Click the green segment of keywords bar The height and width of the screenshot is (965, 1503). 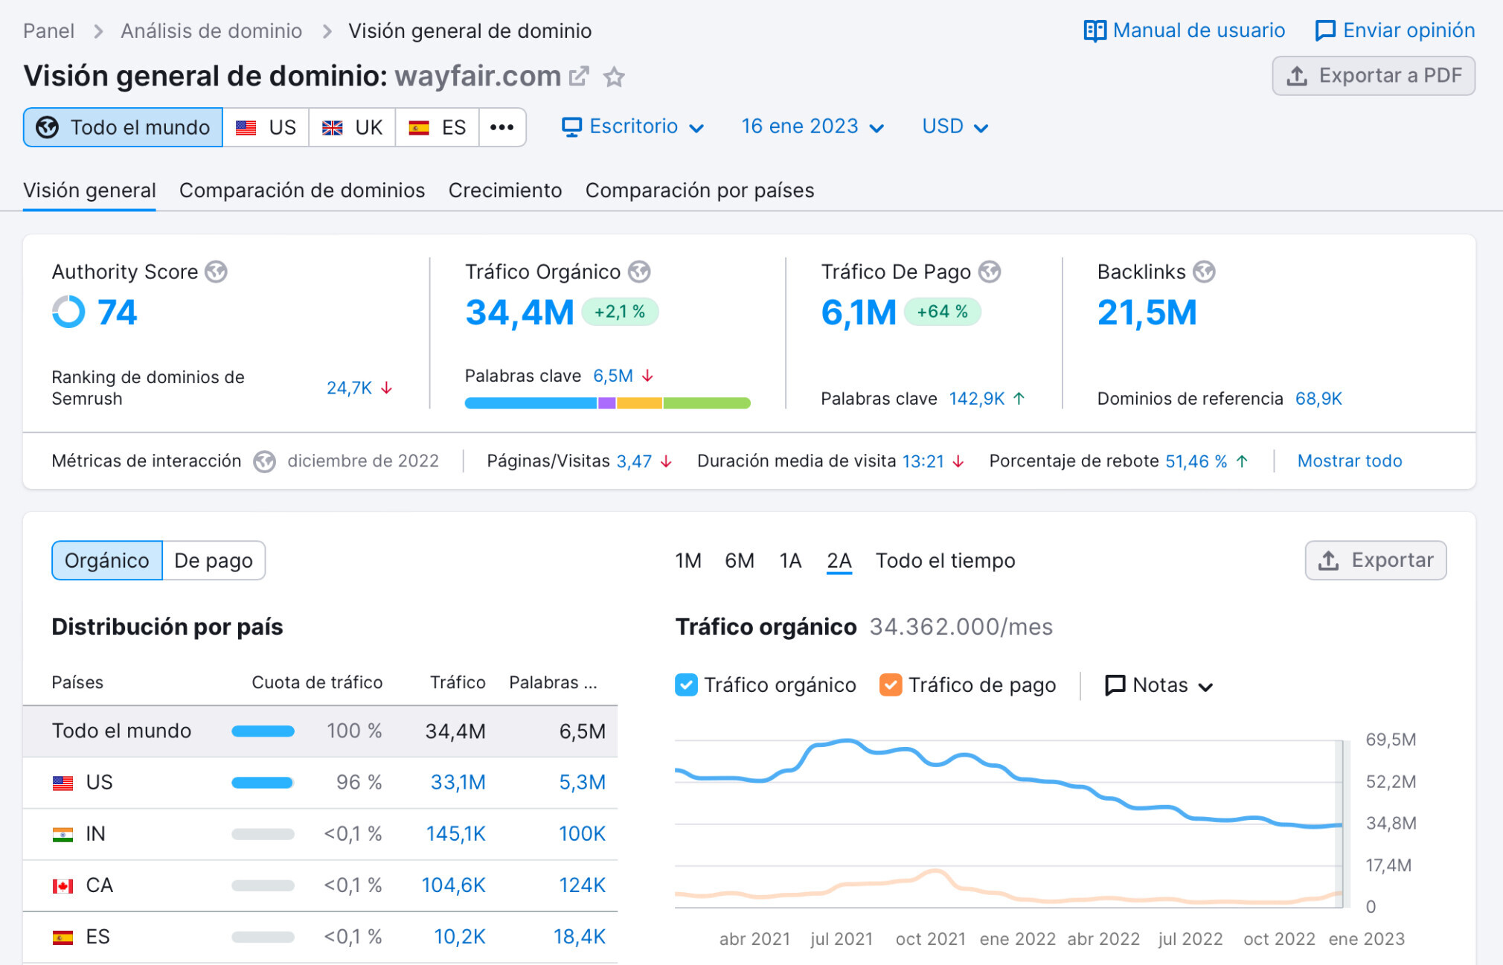[707, 403]
